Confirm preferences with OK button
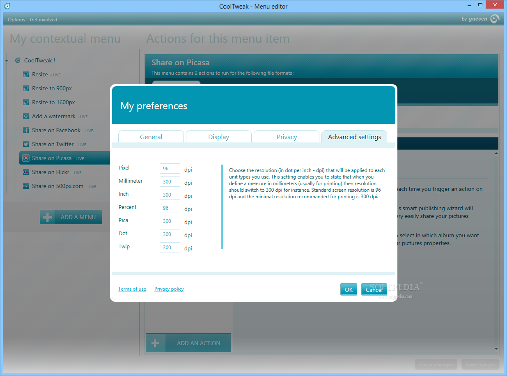The width and height of the screenshot is (507, 376). (349, 289)
